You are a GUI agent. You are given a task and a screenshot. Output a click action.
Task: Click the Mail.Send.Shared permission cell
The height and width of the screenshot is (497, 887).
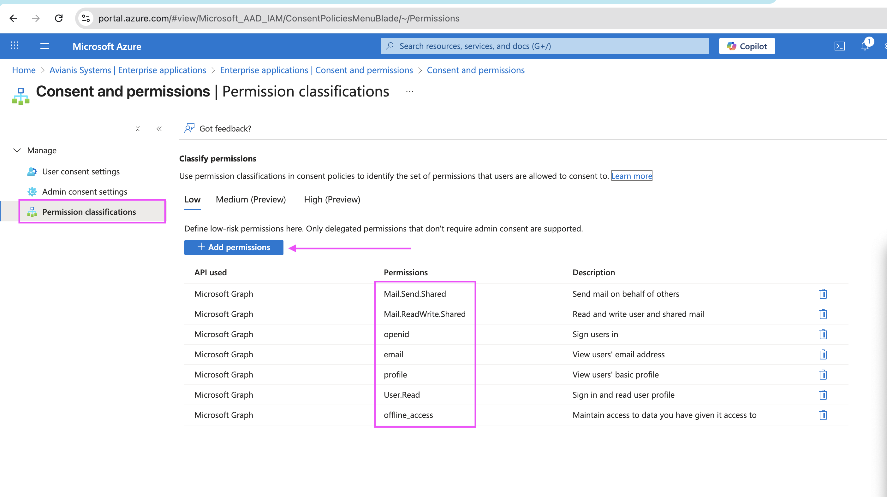[414, 294]
